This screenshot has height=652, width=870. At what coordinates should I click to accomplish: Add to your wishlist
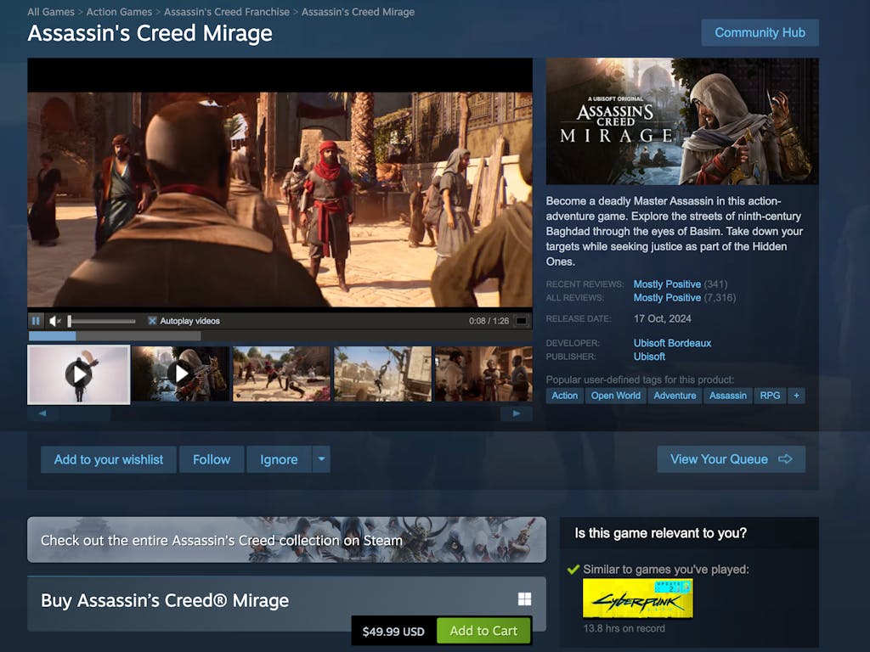tap(109, 459)
